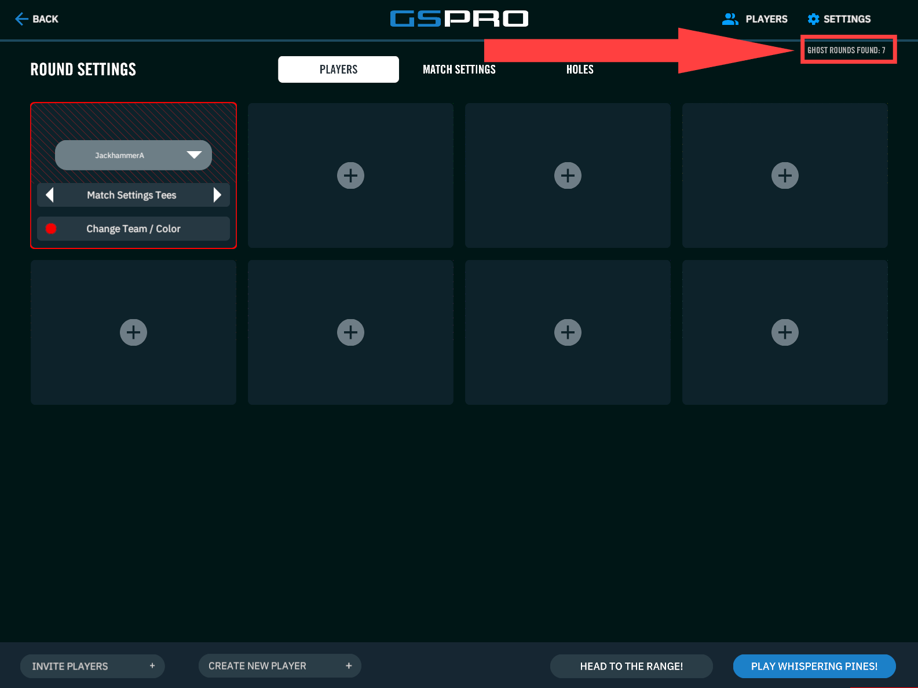Add player in second slot of top row
This screenshot has height=688, width=918.
tap(350, 175)
